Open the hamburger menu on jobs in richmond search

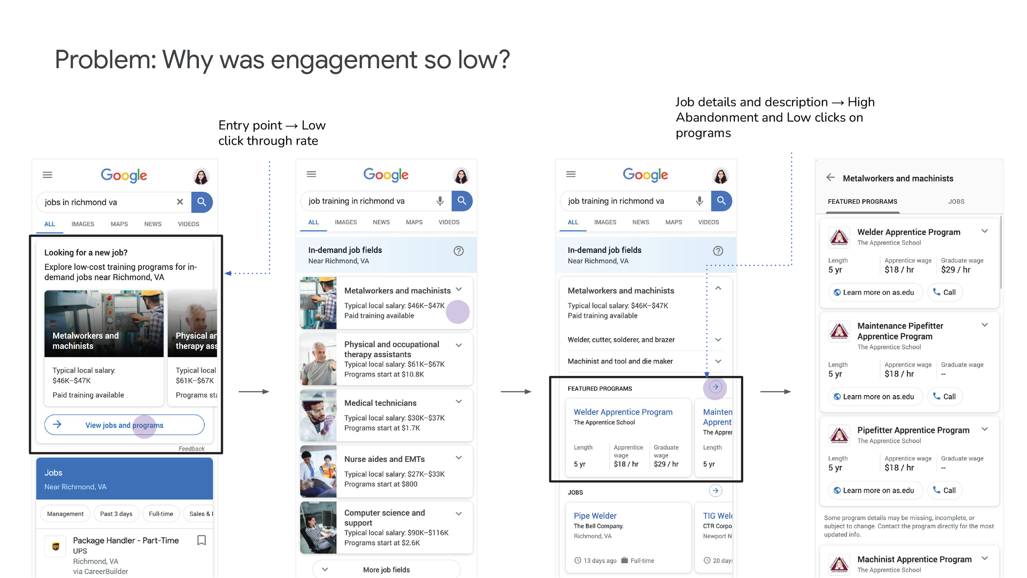coord(47,175)
